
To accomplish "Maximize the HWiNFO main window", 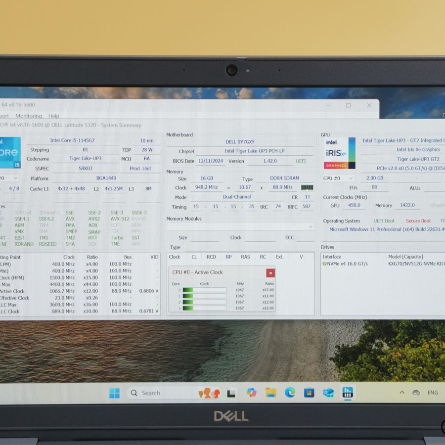I will tap(349, 105).
